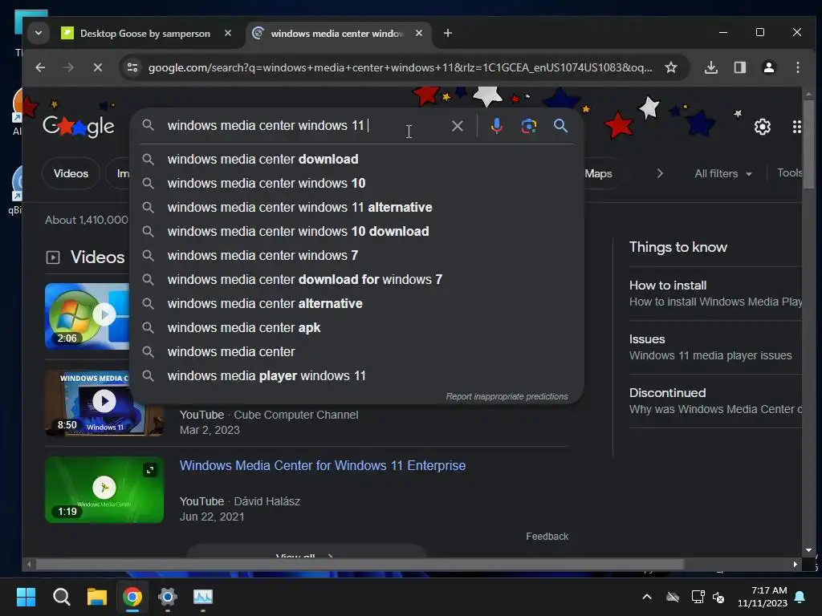Click the browser forward arrow
Viewport: 822px width, 616px height.
click(x=68, y=67)
